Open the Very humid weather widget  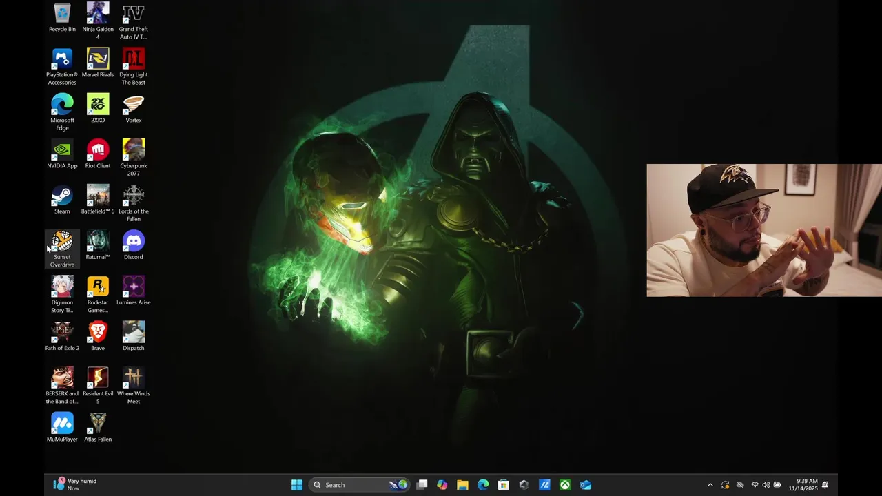coord(76,485)
